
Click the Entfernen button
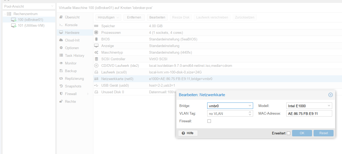pyautogui.click(x=134, y=17)
